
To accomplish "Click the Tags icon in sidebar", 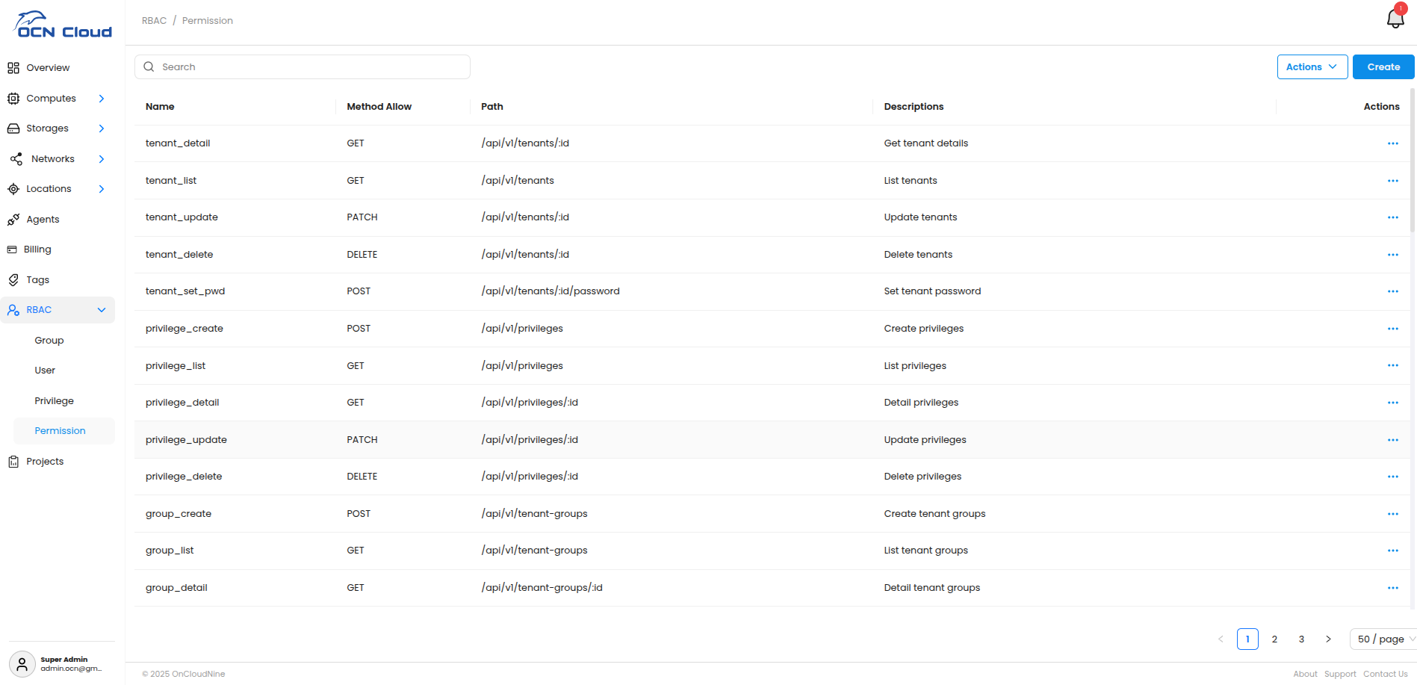I will point(13,280).
